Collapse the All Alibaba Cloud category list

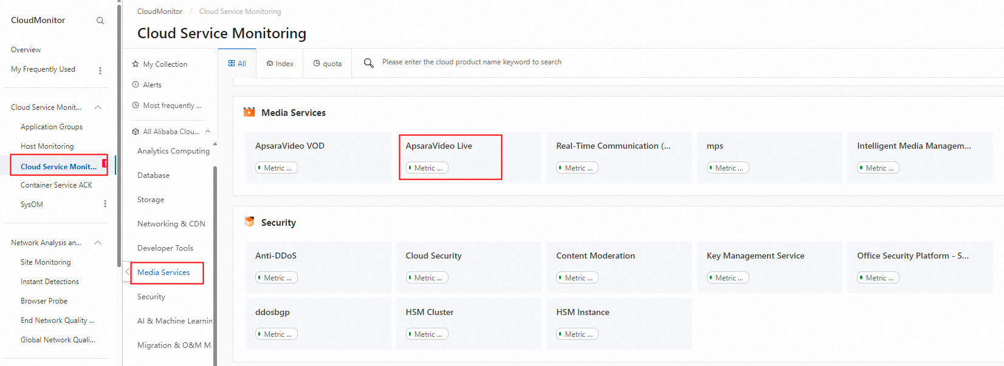pyautogui.click(x=208, y=131)
